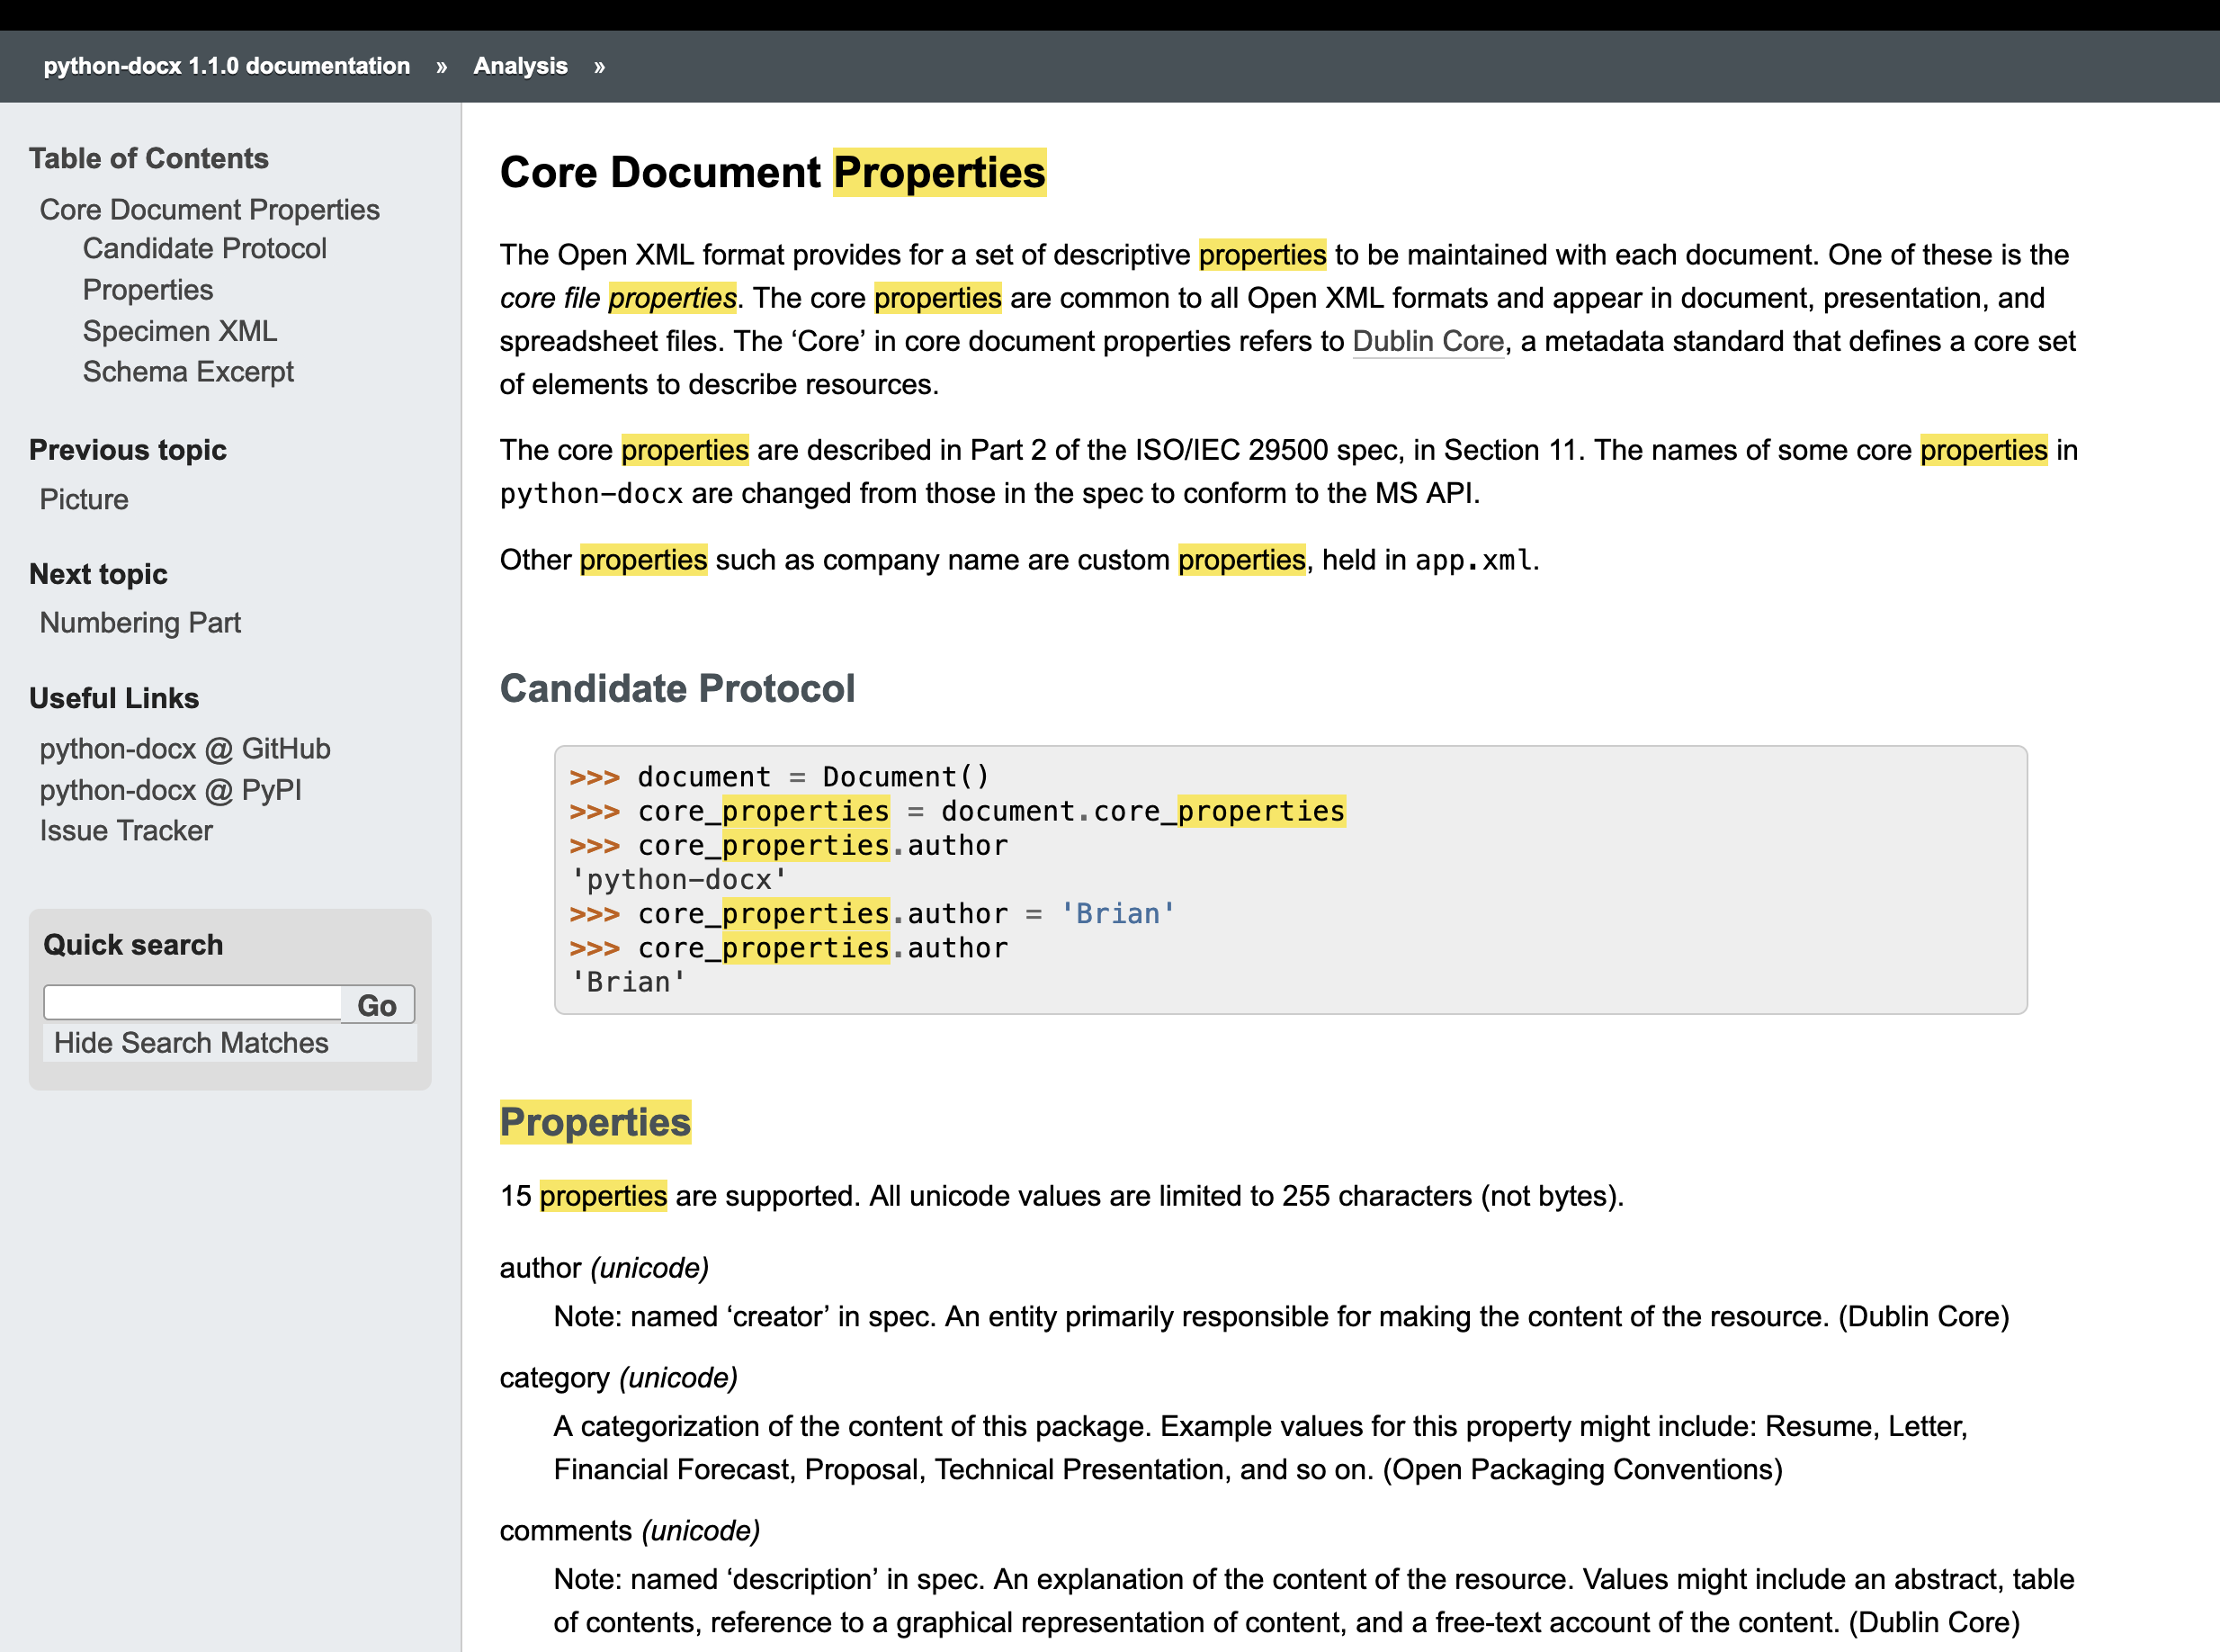Jump to Specimen XML in sidebar
The image size is (2220, 1652).
coord(180,331)
